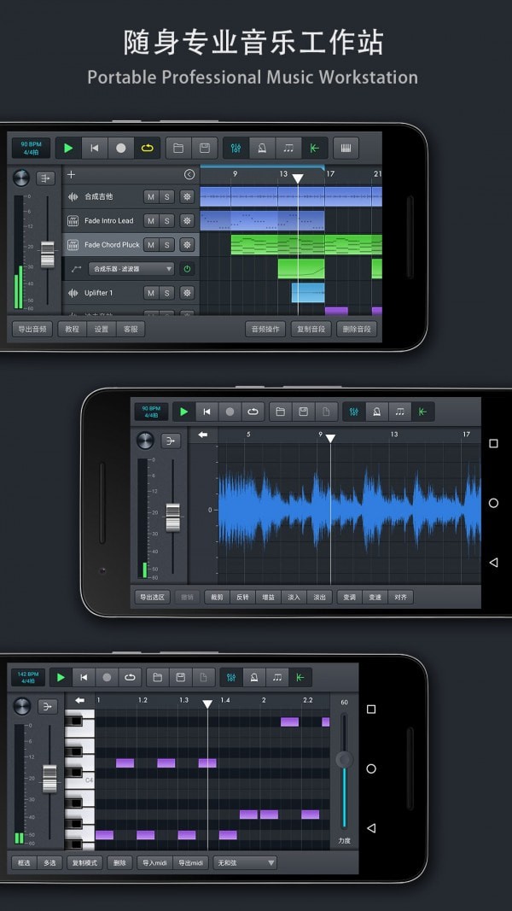Solo the Fade Intro Lead track
The width and height of the screenshot is (512, 911).
pyautogui.click(x=166, y=221)
